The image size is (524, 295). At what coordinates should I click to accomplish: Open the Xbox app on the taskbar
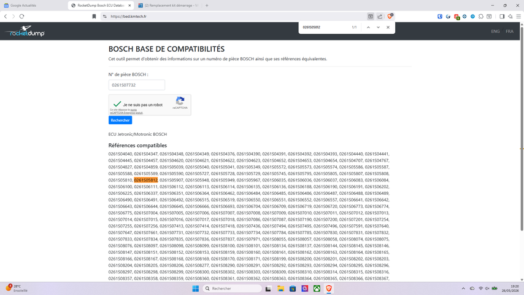point(317,288)
